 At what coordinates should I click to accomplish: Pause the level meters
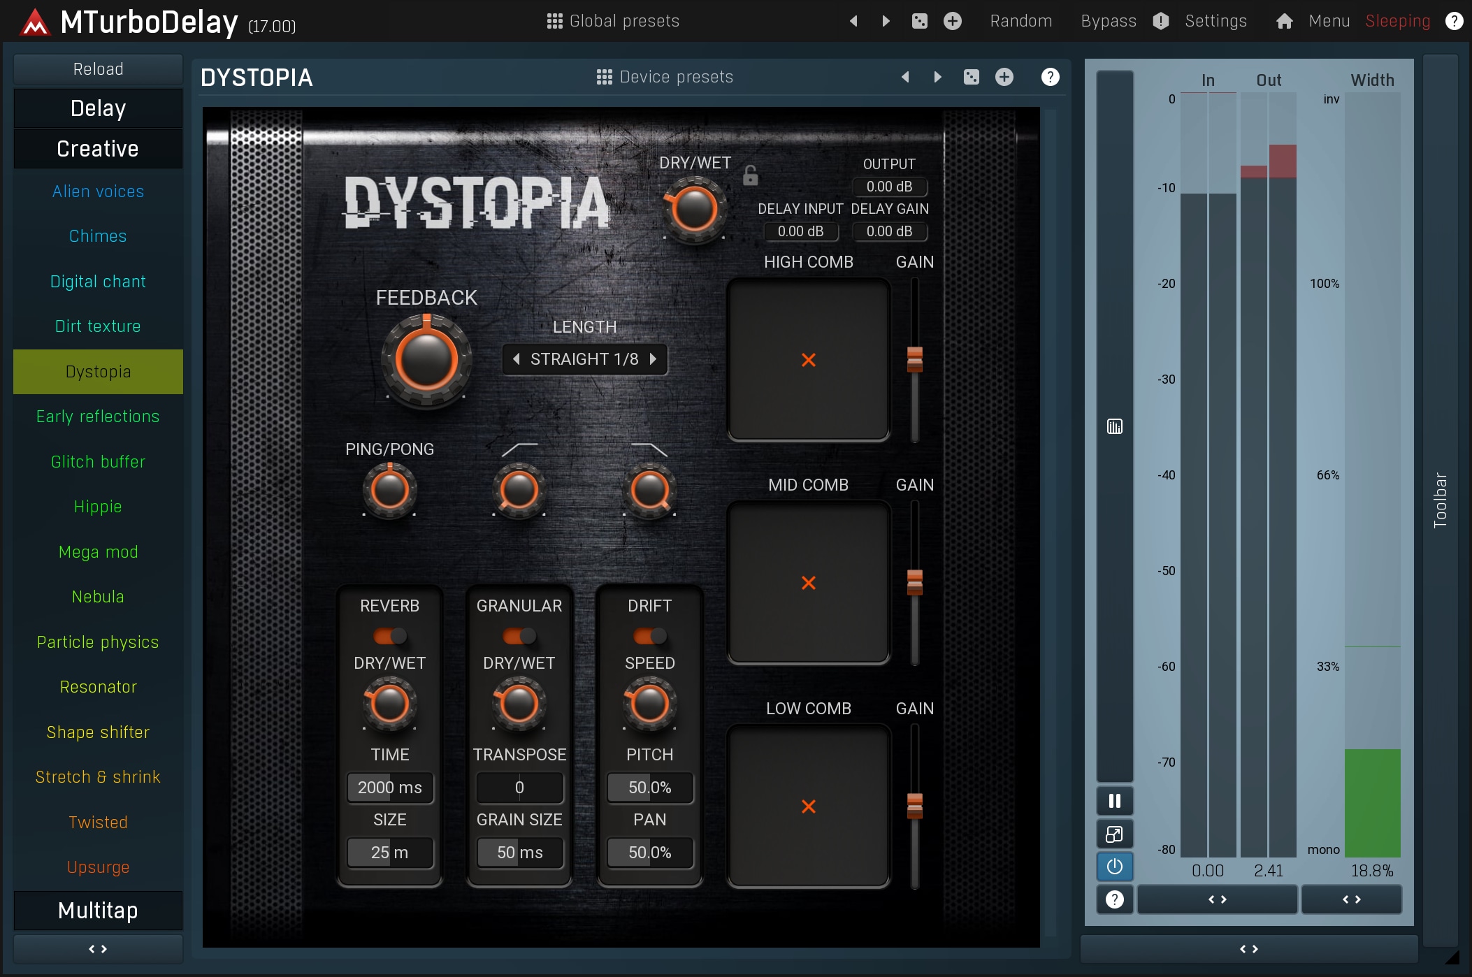[1115, 801]
